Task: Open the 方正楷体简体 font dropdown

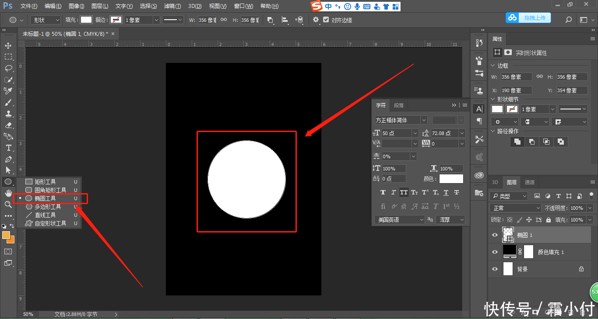Action: point(401,120)
